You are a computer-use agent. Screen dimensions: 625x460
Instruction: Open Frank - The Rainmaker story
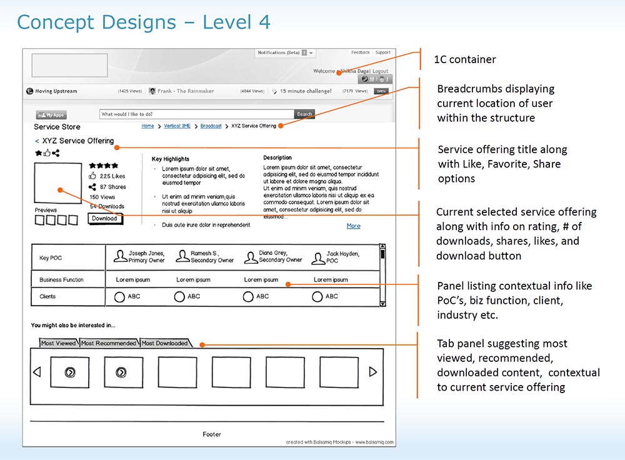(186, 91)
